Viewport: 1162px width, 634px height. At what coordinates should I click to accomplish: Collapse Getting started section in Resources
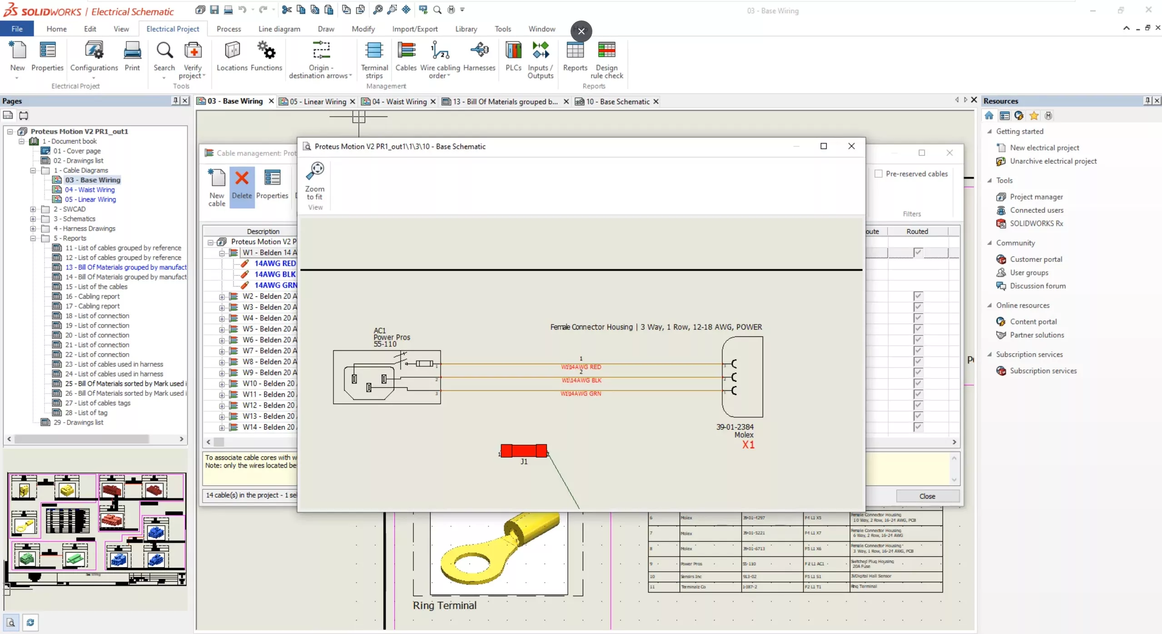pos(989,131)
